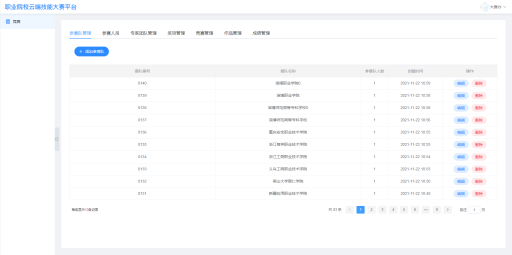Click the 竞赛 sidebar menu icon
This screenshot has height=255, width=512.
tap(8, 21)
